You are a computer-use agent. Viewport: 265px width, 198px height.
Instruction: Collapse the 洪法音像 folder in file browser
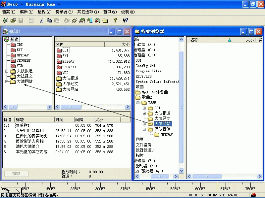[x=144, y=129]
